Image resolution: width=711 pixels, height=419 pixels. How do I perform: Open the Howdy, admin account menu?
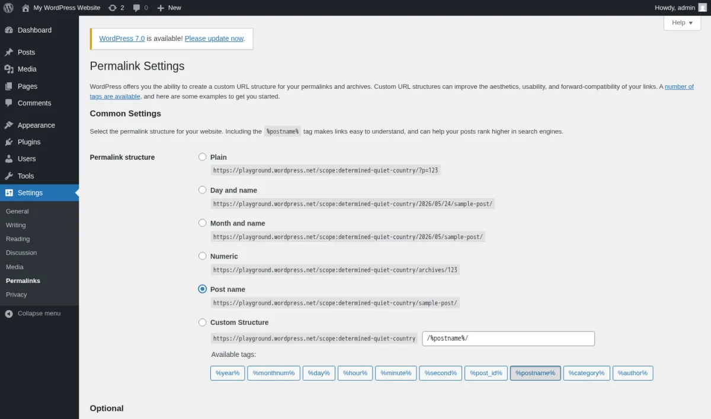tap(681, 8)
